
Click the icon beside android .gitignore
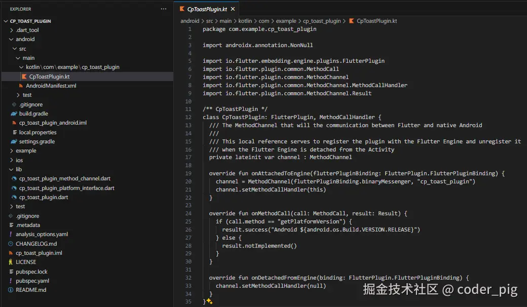pos(14,104)
